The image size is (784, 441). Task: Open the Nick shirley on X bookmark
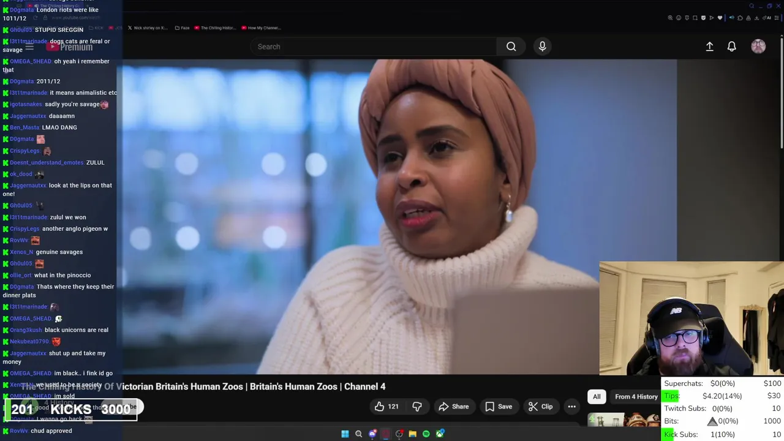coord(147,28)
